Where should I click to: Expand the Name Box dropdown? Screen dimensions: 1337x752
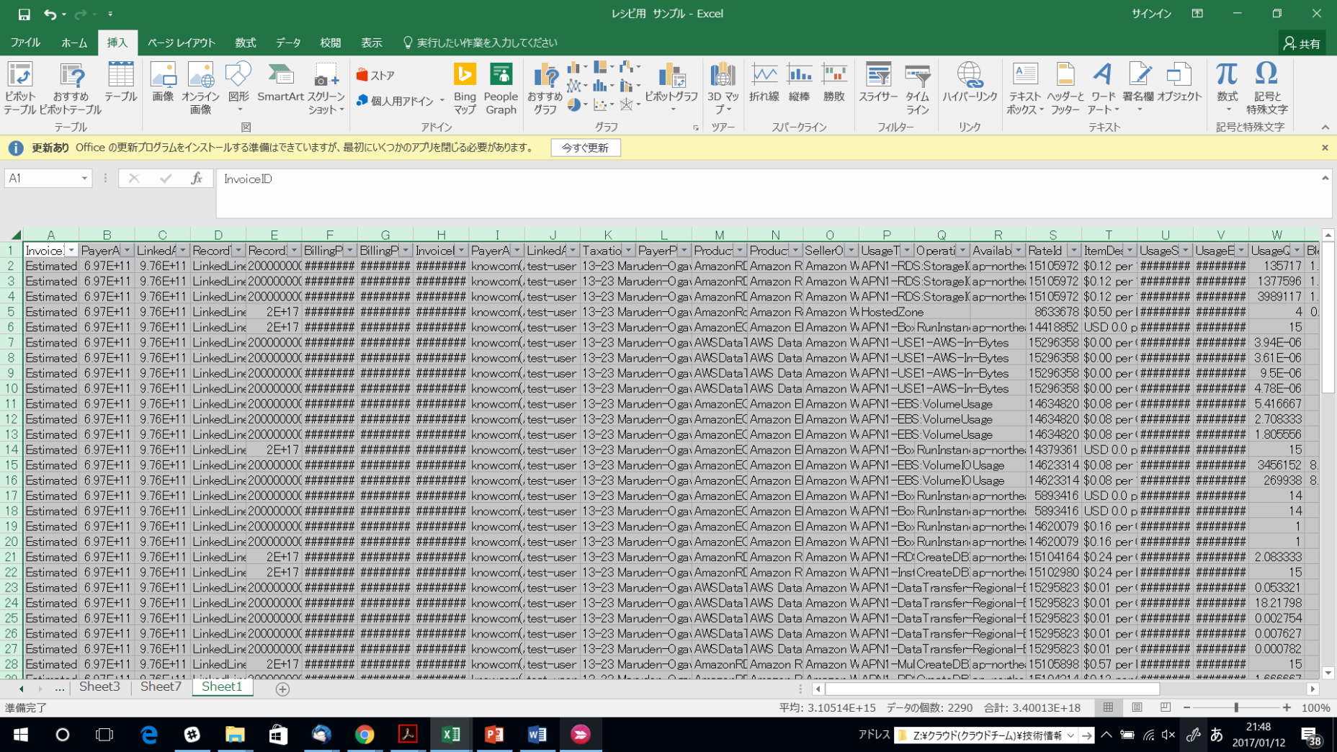pyautogui.click(x=84, y=179)
